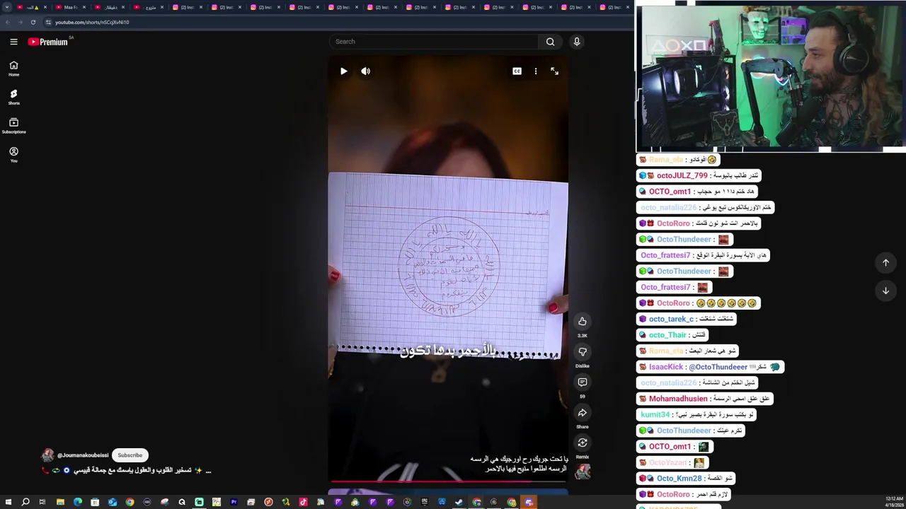Click username octo_tarek_c in chat

tap(671, 319)
